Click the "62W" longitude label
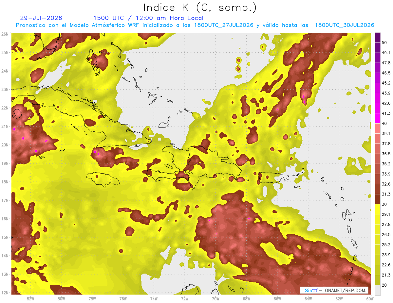 coord(339,299)
